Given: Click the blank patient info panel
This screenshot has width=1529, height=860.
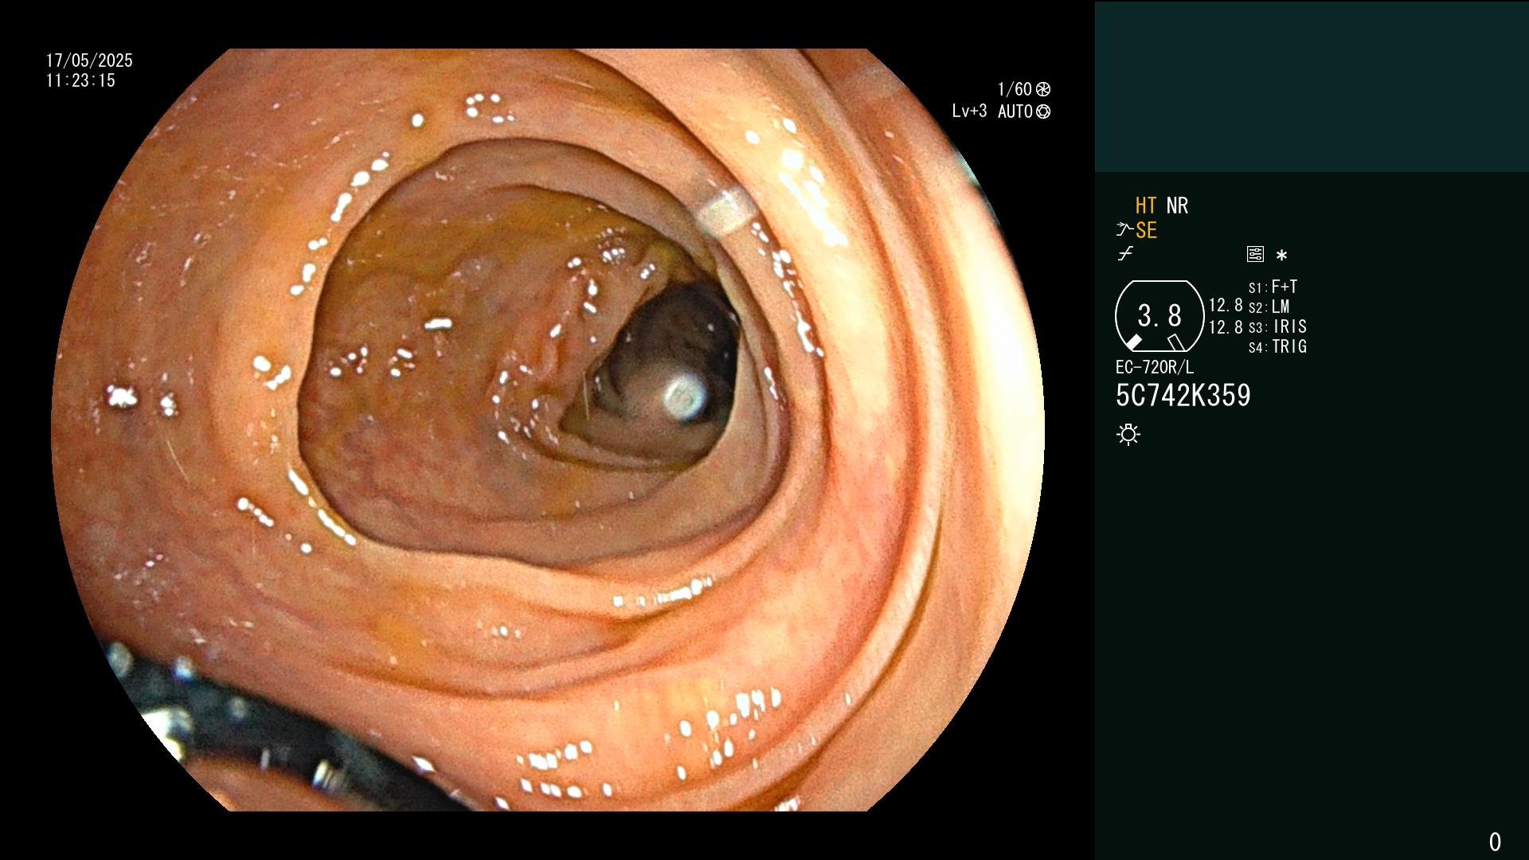Looking at the screenshot, I should coord(1312,86).
